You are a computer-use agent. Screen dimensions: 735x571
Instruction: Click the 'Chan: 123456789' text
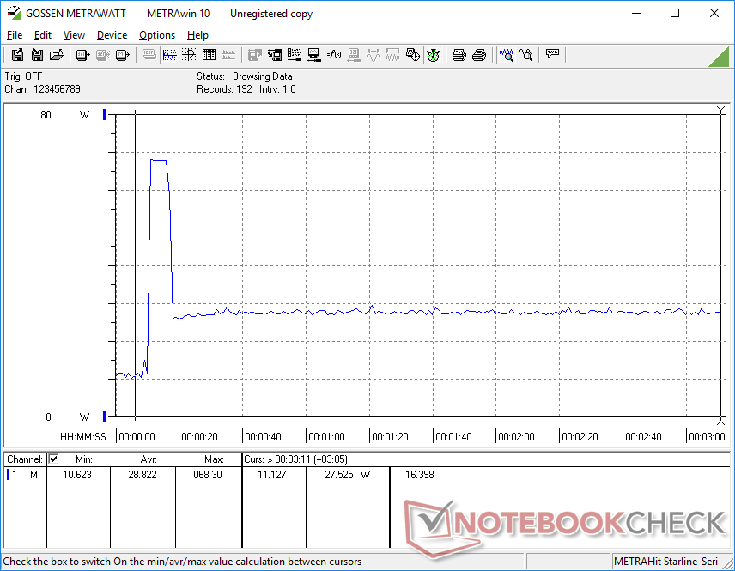coord(42,89)
